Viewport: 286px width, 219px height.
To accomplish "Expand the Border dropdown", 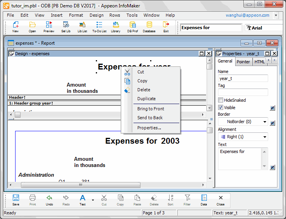I will [x=265, y=122].
